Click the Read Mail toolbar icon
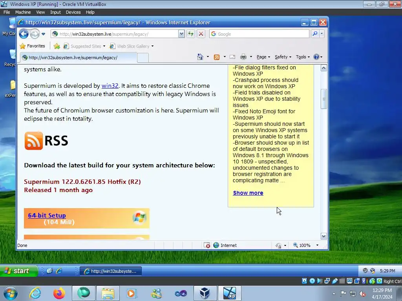 [x=232, y=57]
